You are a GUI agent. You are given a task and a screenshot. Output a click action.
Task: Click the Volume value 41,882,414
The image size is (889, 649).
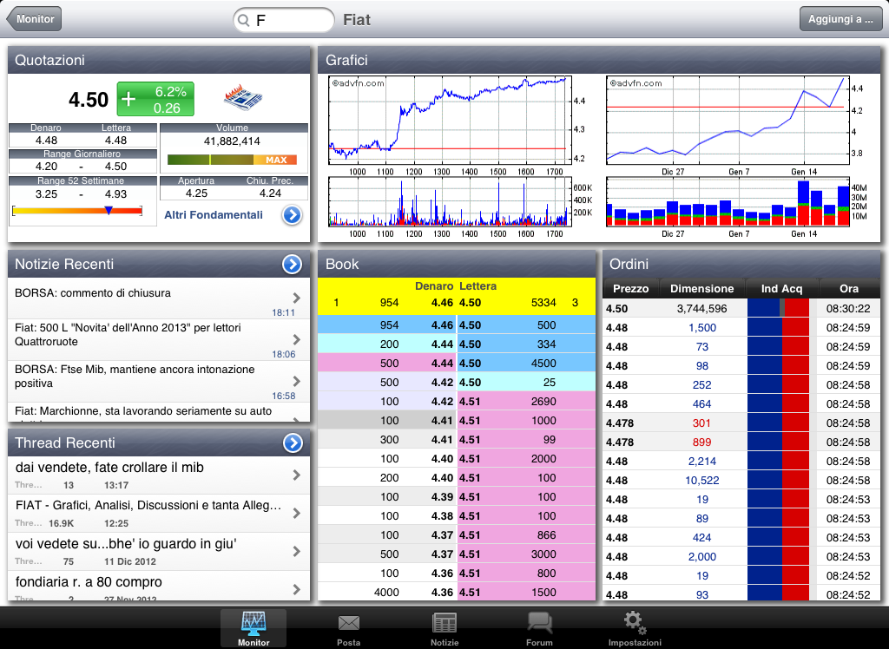pyautogui.click(x=232, y=141)
